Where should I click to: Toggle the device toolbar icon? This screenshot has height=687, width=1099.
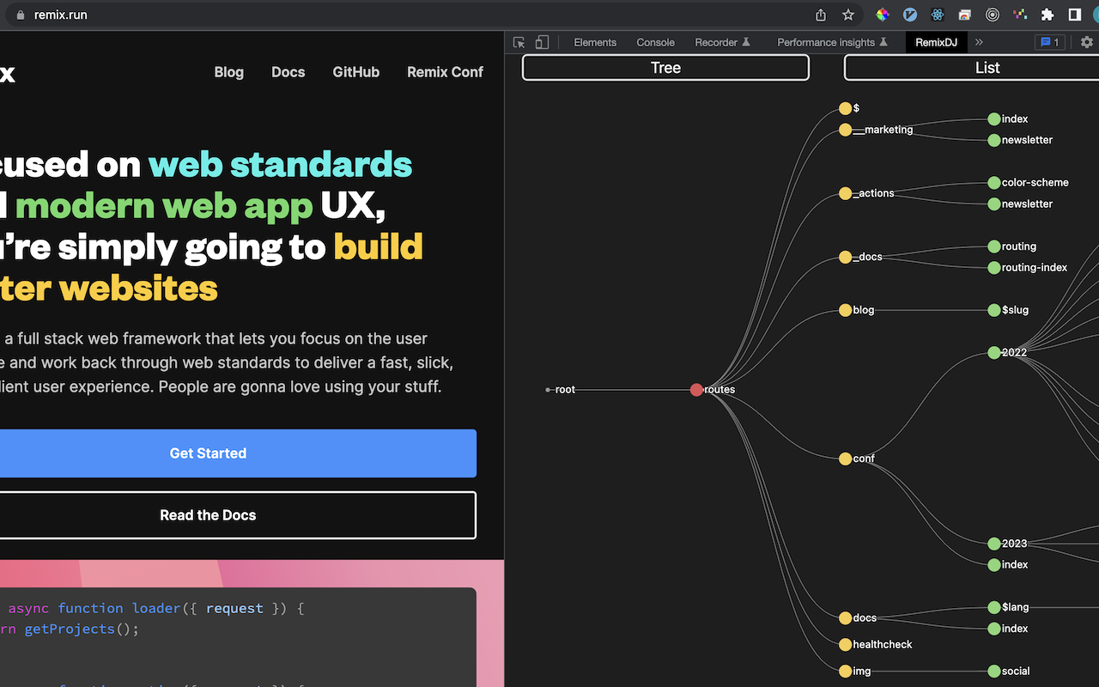tap(542, 42)
